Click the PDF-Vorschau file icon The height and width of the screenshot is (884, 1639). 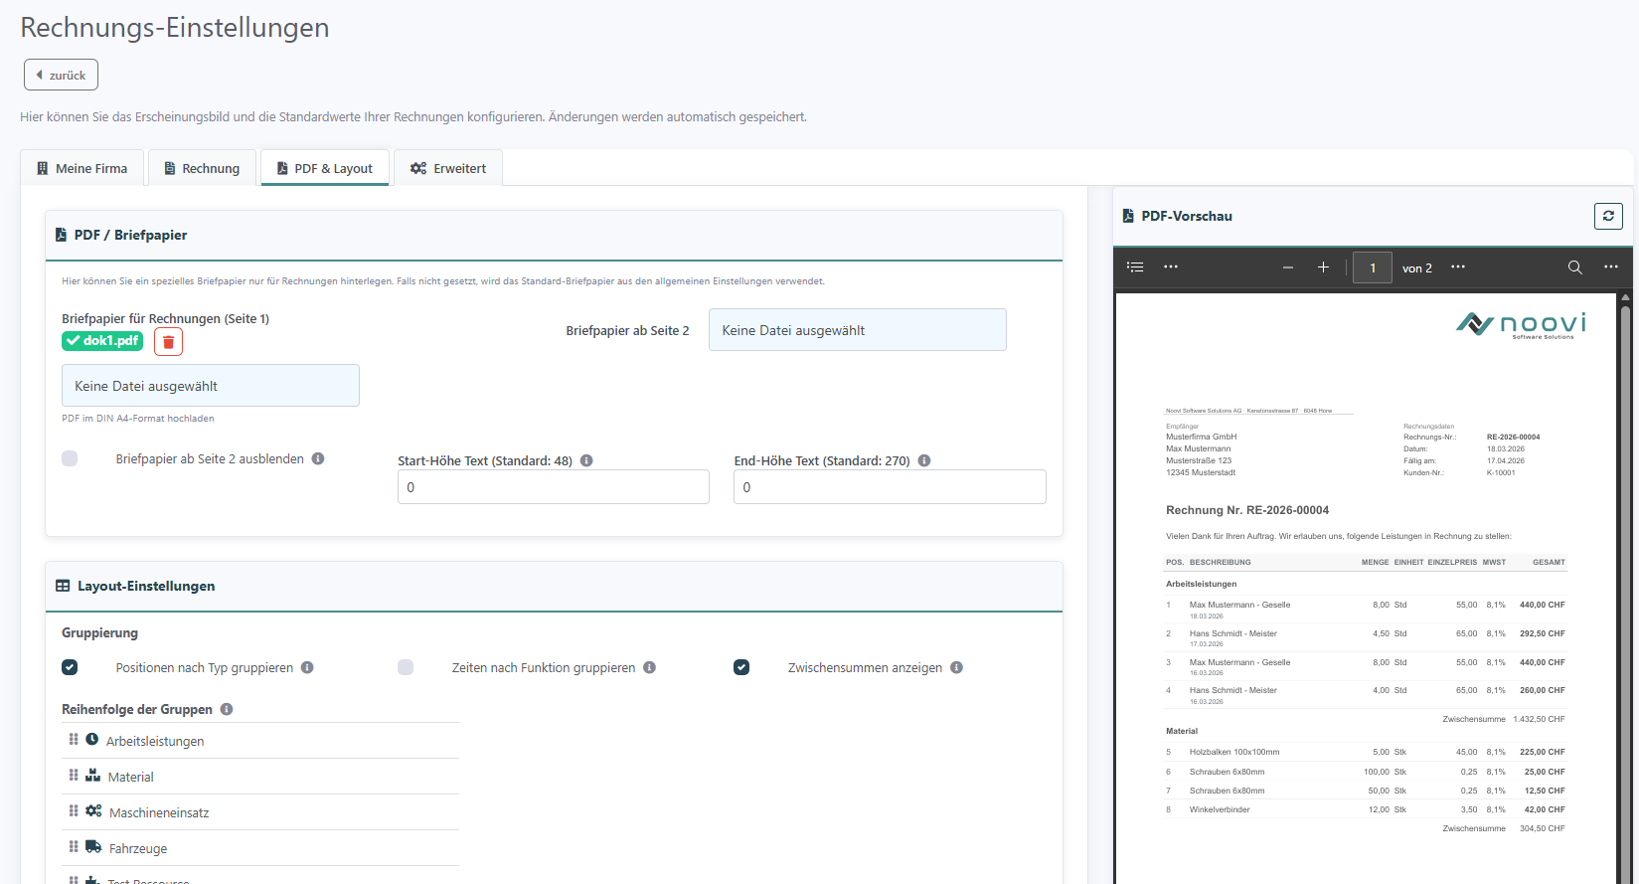(x=1128, y=216)
